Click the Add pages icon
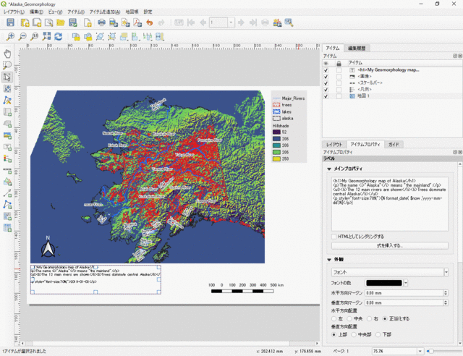 coord(88,22)
